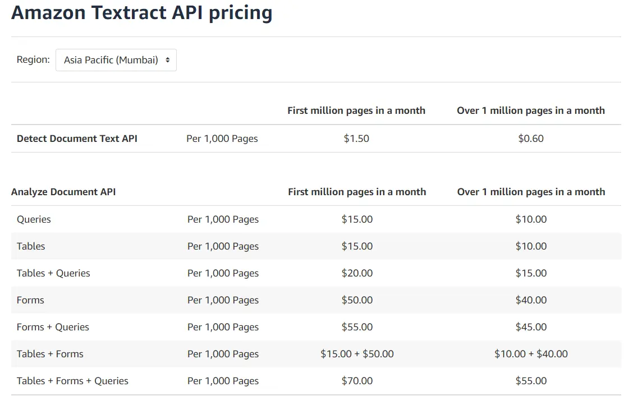Click the $10.00 + $40.00 price cell
Screen dimensions: 638x396
pyautogui.click(x=531, y=354)
